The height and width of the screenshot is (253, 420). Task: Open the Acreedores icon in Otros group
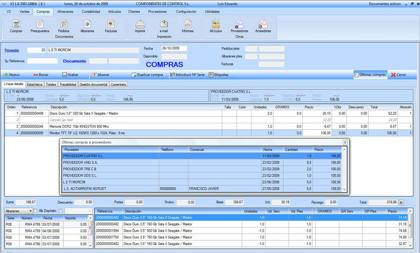click(263, 27)
